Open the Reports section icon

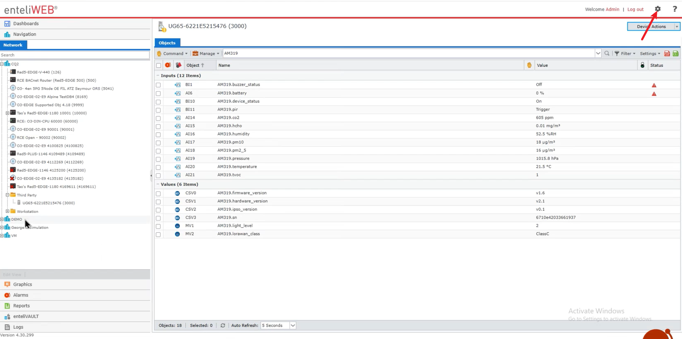pyautogui.click(x=7, y=306)
